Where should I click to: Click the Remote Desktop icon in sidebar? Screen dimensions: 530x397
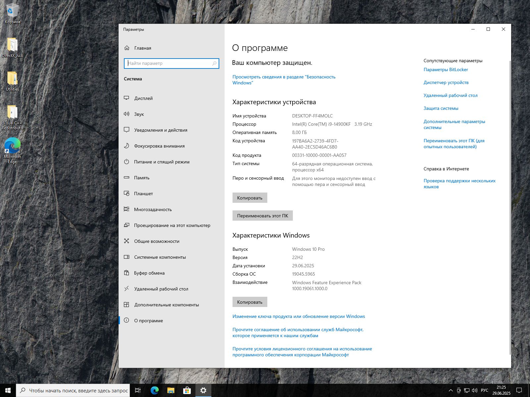127,289
